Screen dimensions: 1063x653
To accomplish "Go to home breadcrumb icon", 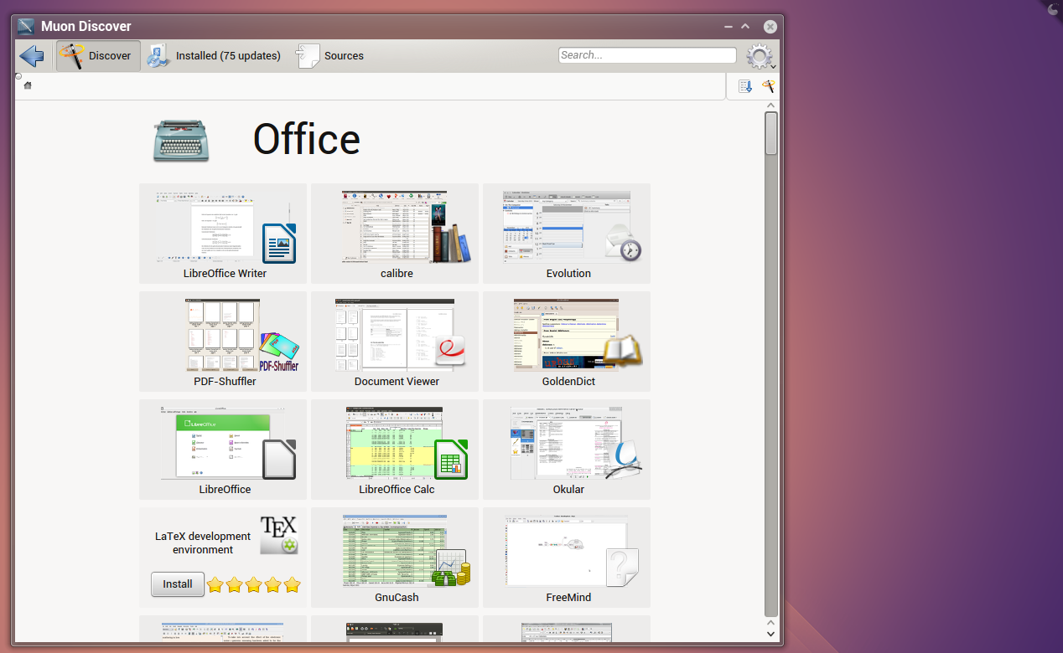I will pyautogui.click(x=28, y=85).
